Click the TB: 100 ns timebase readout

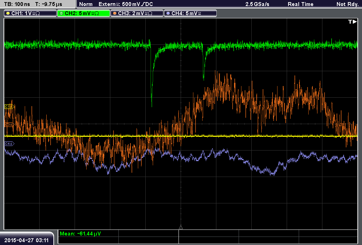(x=17, y=4)
